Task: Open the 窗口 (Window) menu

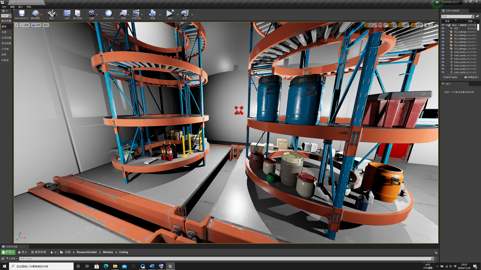Action: 21,7
